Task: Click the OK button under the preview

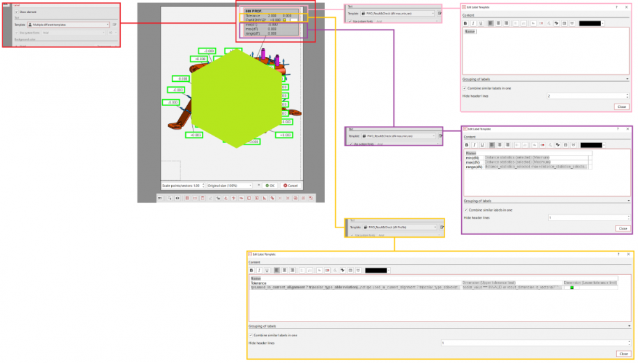Action: pos(270,185)
